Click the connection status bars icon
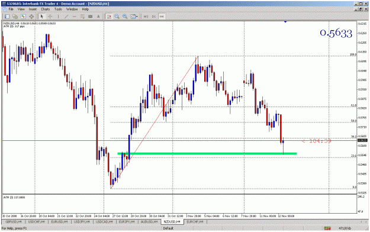 pos(327,228)
